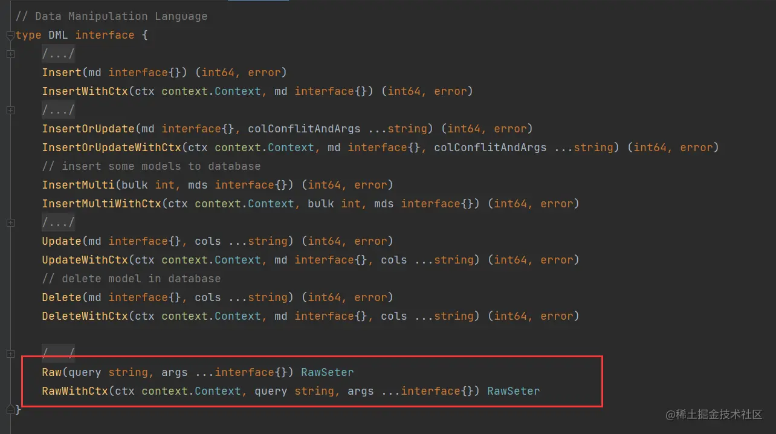Click the InsertWithCtx method name
The height and width of the screenshot is (434, 776).
click(85, 91)
